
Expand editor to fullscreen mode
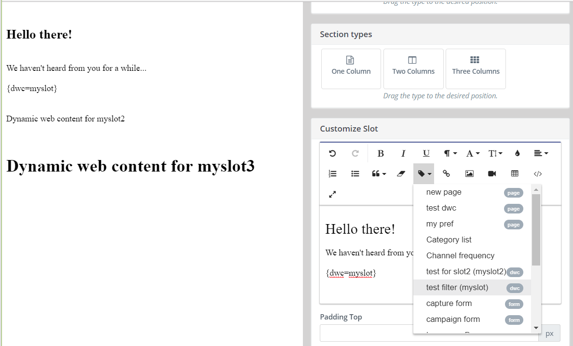(x=332, y=194)
